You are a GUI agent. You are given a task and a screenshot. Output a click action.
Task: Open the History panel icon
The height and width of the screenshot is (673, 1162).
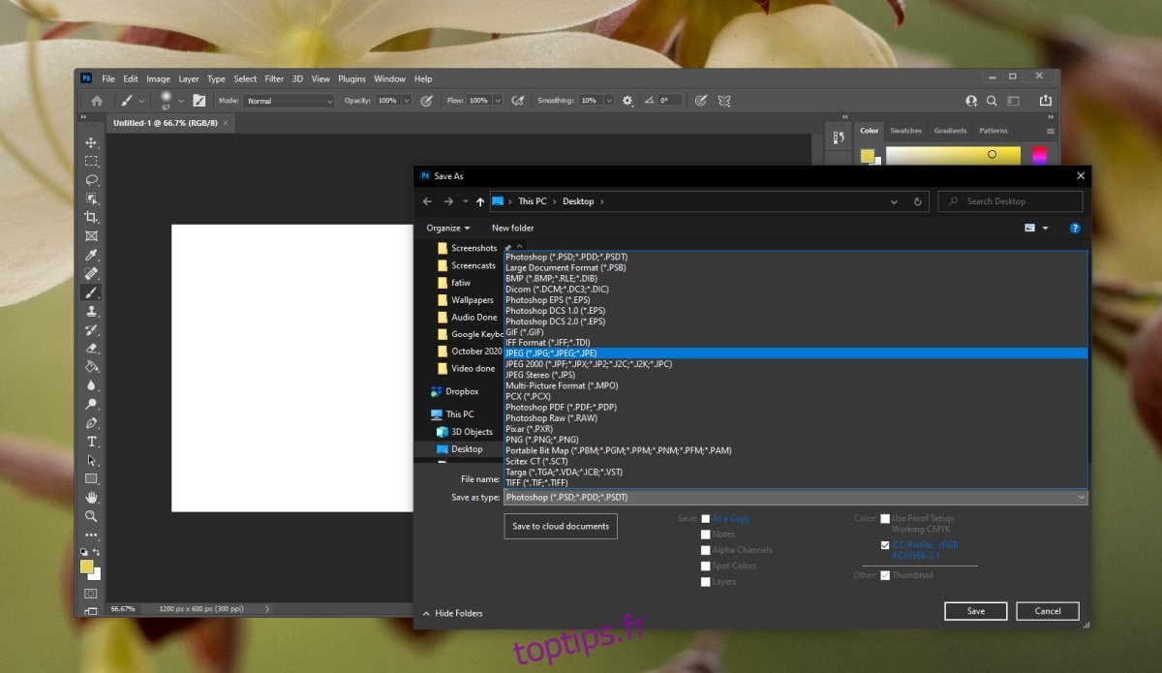(x=838, y=137)
